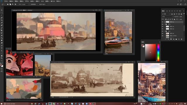Select the Brush tool
The width and height of the screenshot is (187, 105).
[2, 28]
